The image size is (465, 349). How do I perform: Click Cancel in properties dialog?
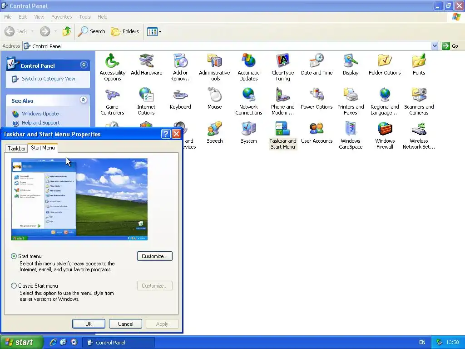coord(125,324)
